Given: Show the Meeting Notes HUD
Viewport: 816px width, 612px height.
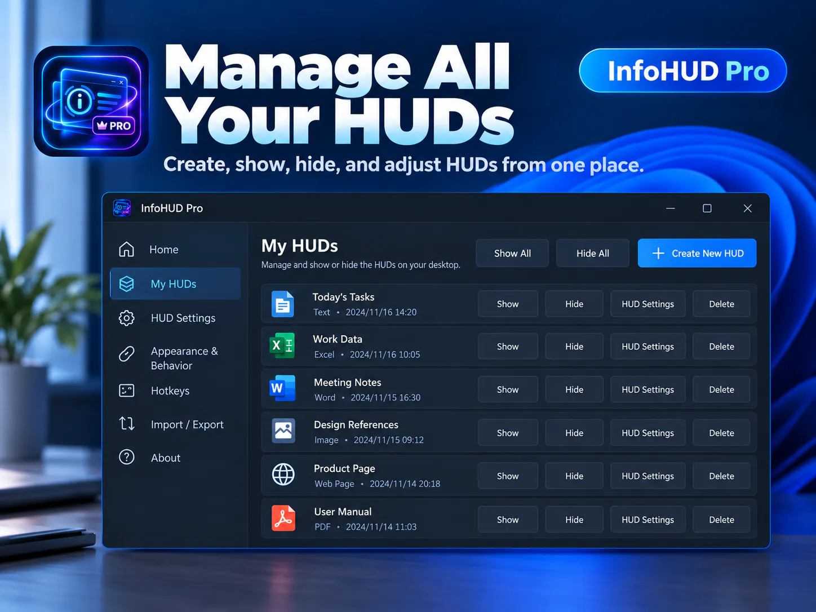Looking at the screenshot, I should [508, 389].
